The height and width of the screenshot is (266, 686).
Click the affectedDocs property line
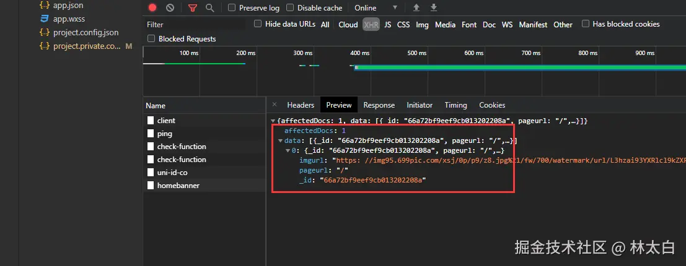pyautogui.click(x=315, y=131)
